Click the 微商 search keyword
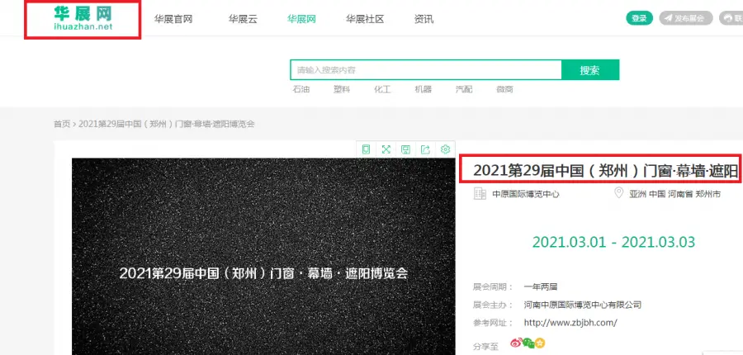The width and height of the screenshot is (743, 355). (504, 89)
